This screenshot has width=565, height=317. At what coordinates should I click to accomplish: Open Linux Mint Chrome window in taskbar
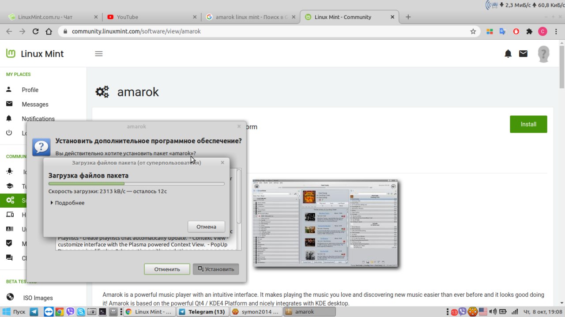pyautogui.click(x=149, y=312)
